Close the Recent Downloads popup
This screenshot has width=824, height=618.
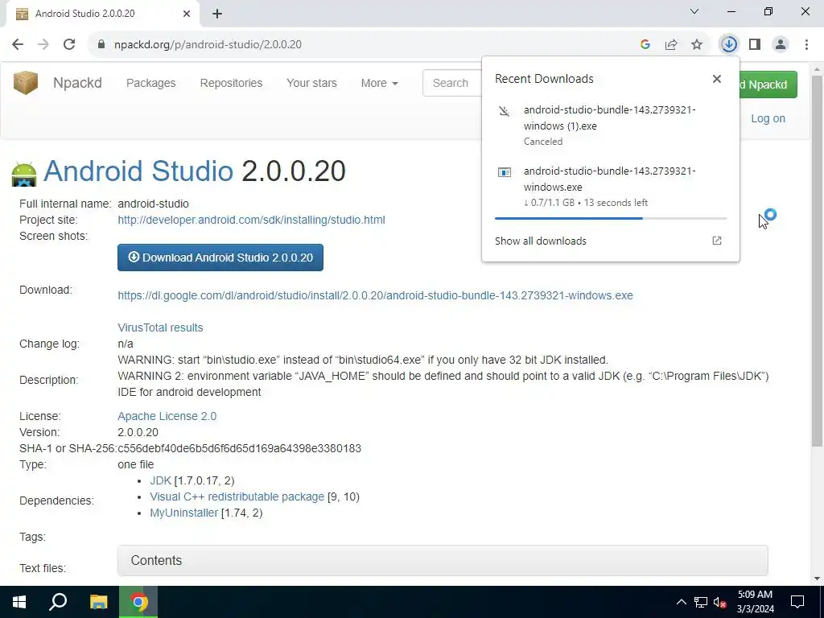point(717,79)
